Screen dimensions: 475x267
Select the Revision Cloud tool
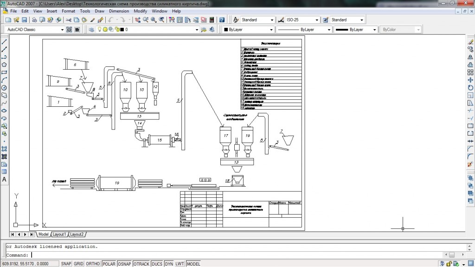click(x=4, y=95)
